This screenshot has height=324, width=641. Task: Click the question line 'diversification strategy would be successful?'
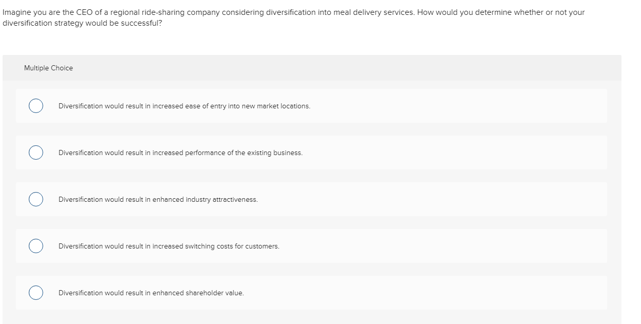82,23
